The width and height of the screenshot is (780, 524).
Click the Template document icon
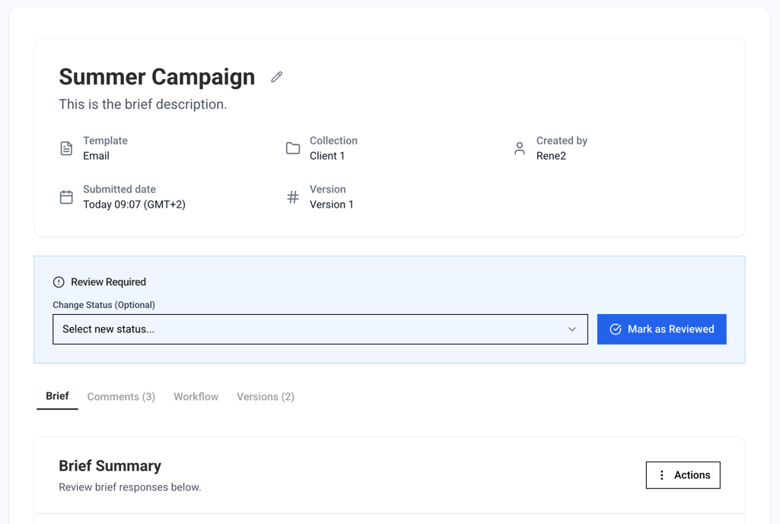66,148
